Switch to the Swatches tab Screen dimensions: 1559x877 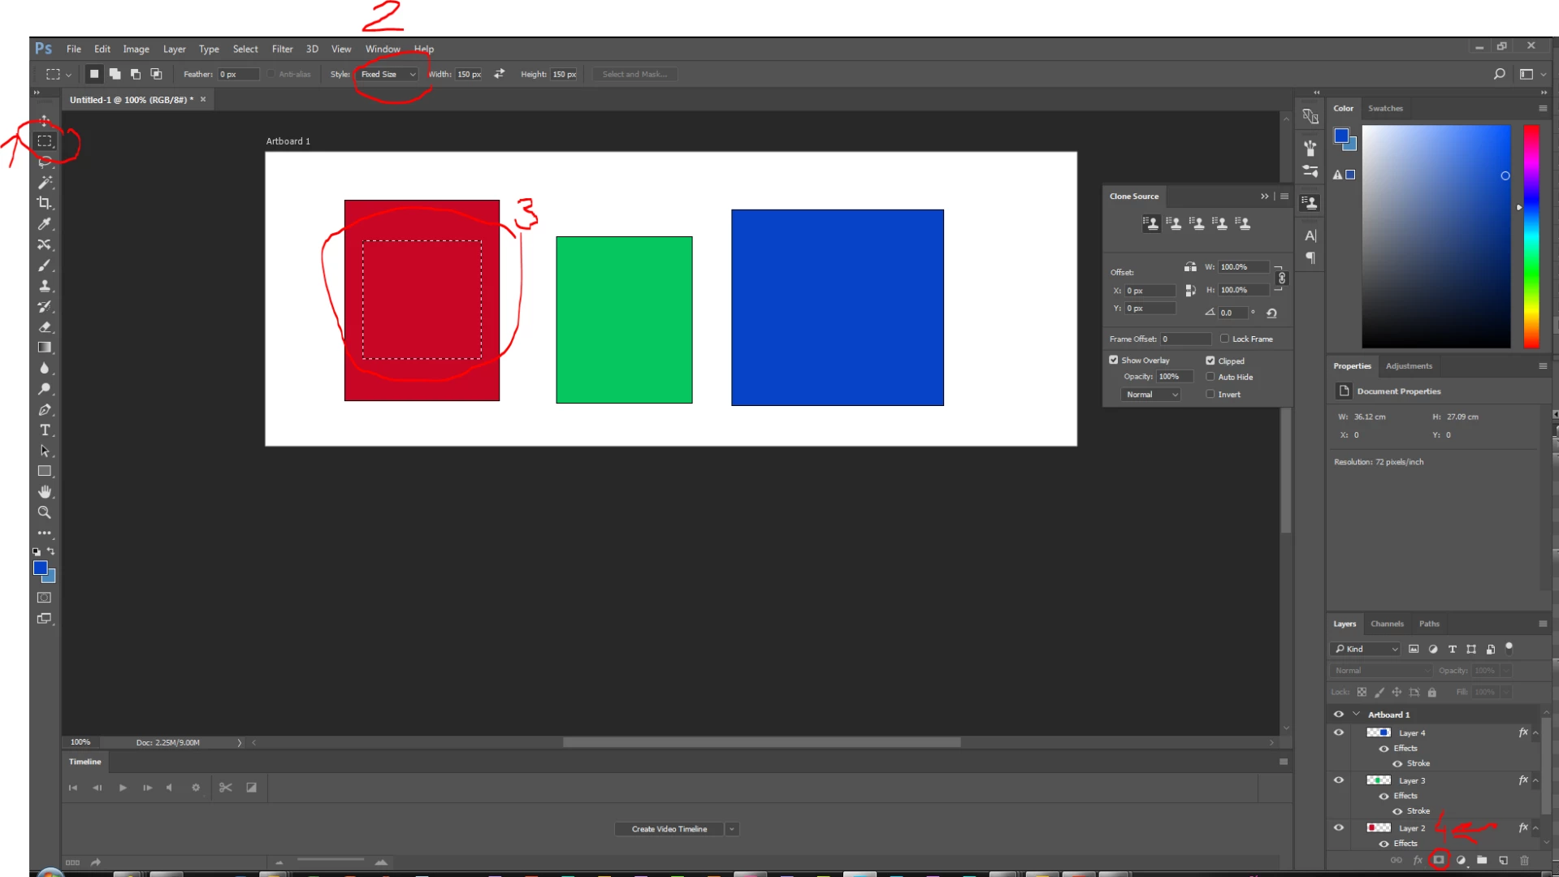(x=1385, y=108)
